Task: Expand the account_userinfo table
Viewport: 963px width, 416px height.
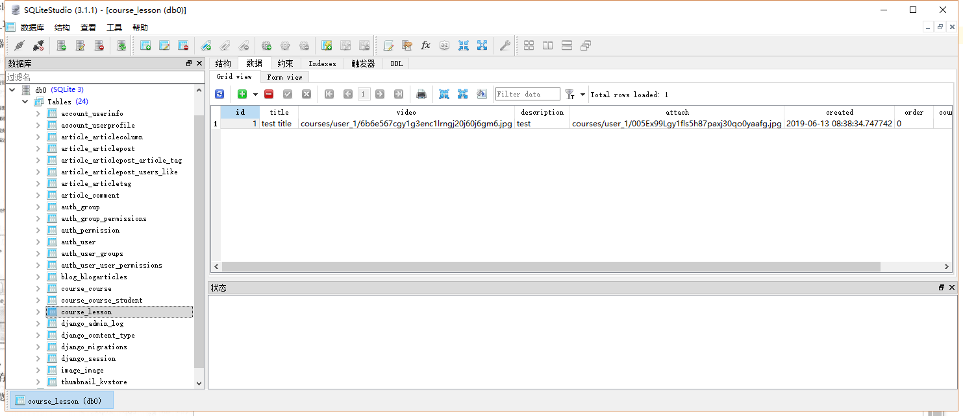Action: (38, 113)
